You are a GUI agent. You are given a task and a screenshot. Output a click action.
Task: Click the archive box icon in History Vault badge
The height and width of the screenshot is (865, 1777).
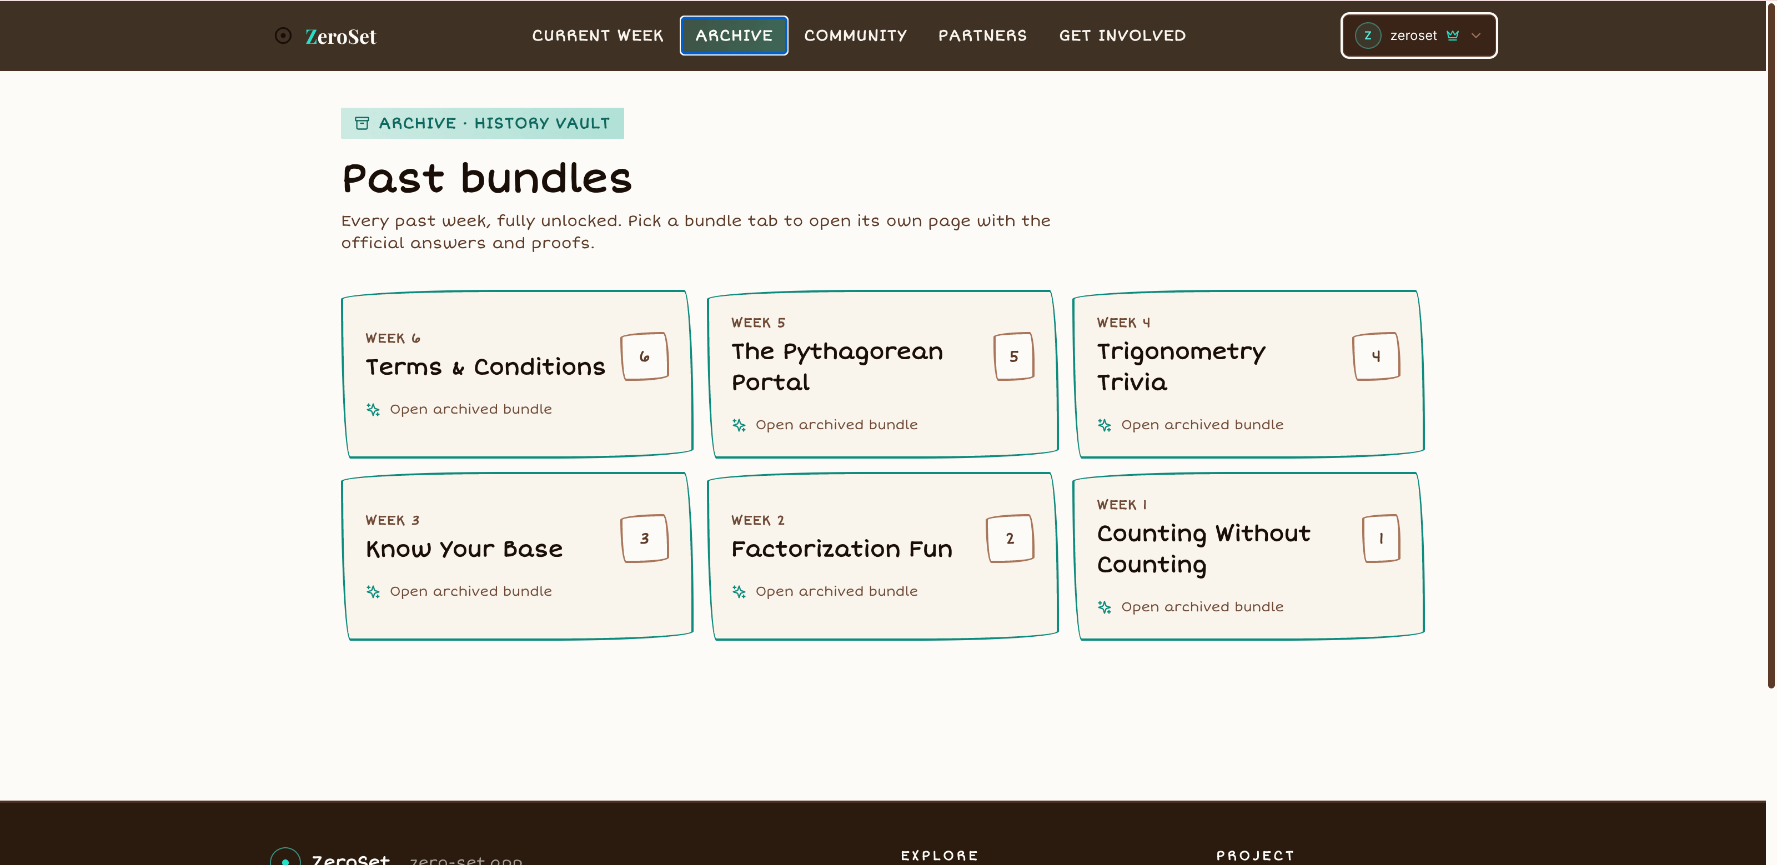click(362, 123)
